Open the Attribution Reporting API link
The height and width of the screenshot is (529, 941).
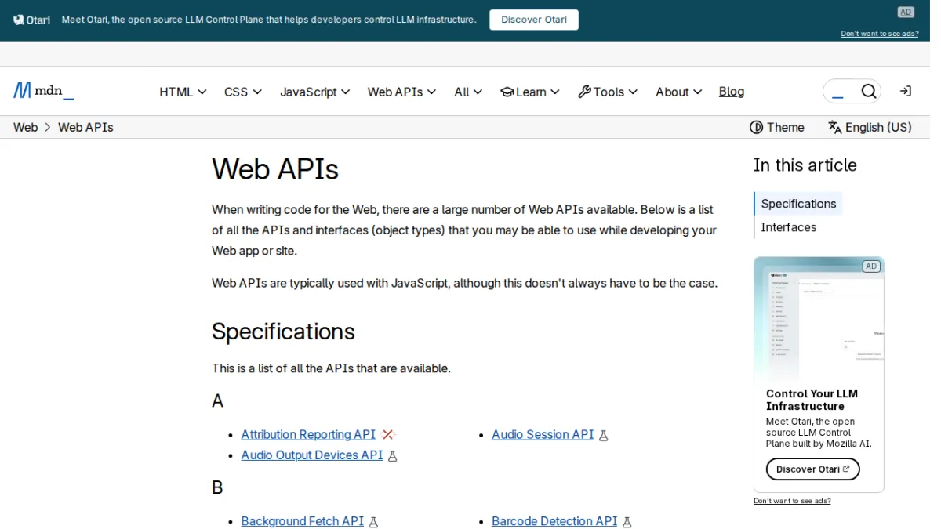[x=308, y=435]
